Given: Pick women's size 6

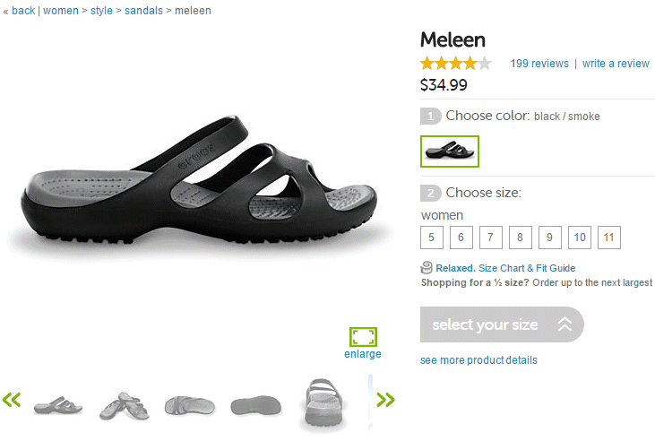Looking at the screenshot, I should click(x=461, y=238).
